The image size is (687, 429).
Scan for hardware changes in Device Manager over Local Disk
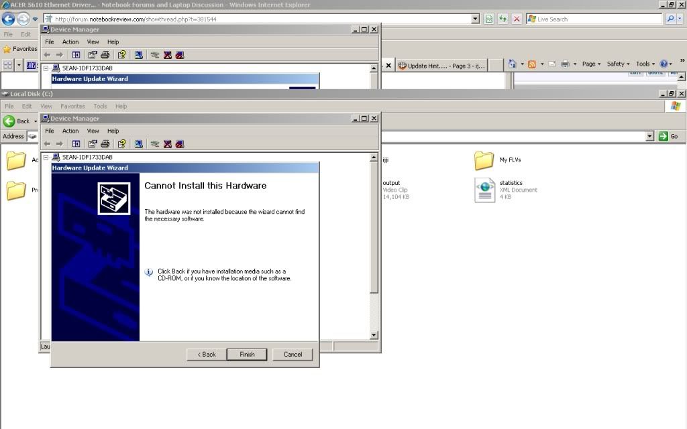[138, 144]
